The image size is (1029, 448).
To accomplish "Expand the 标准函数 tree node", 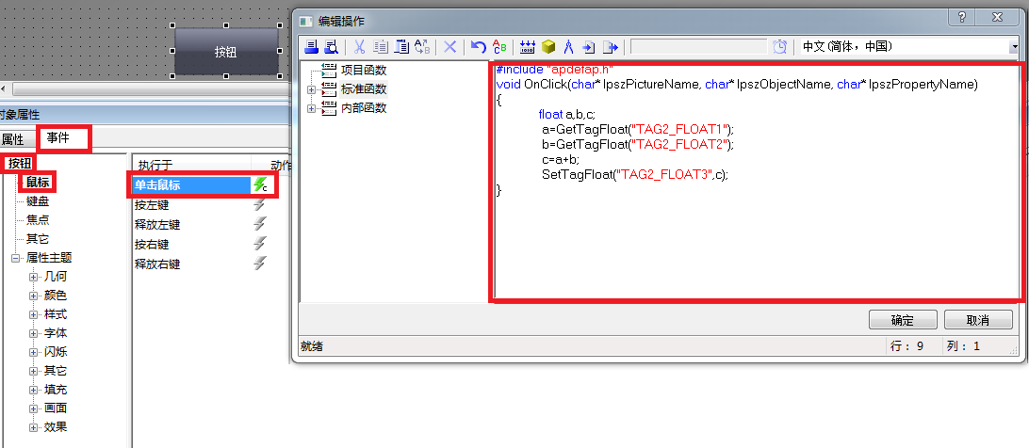I will (x=311, y=89).
